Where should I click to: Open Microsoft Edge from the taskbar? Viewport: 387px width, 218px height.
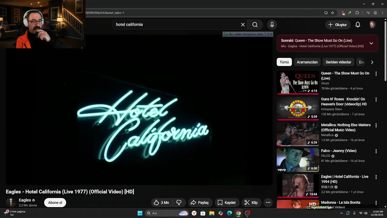click(229, 213)
